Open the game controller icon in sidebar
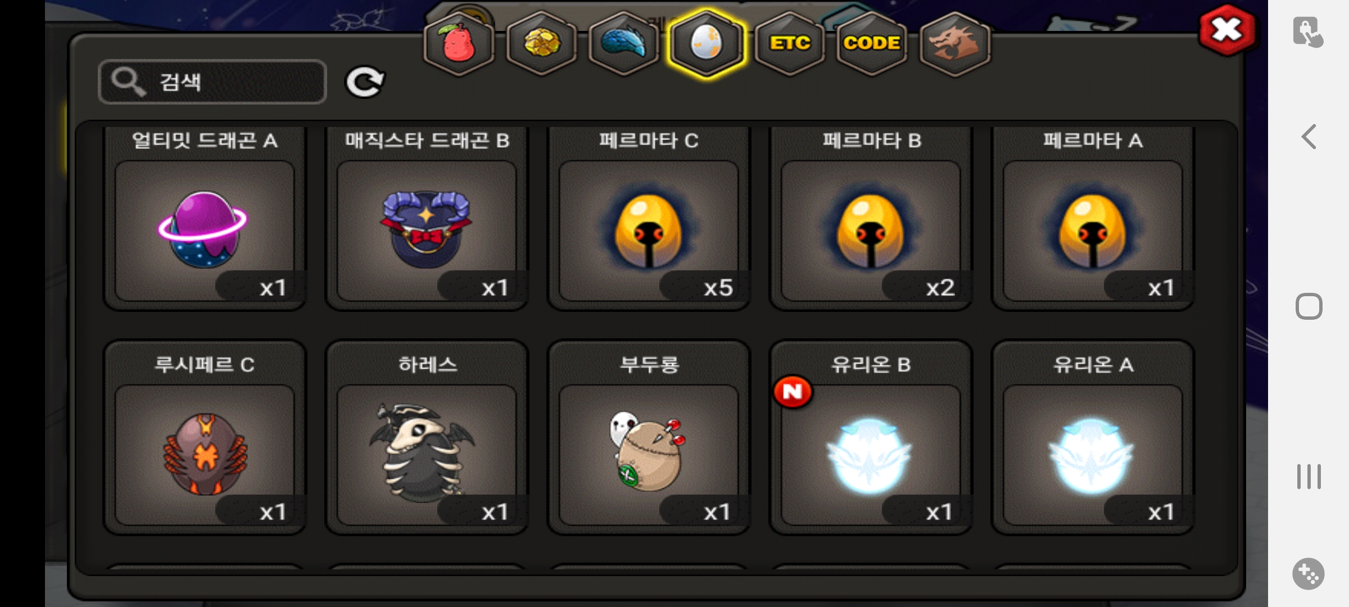The width and height of the screenshot is (1349, 607). click(x=1308, y=574)
